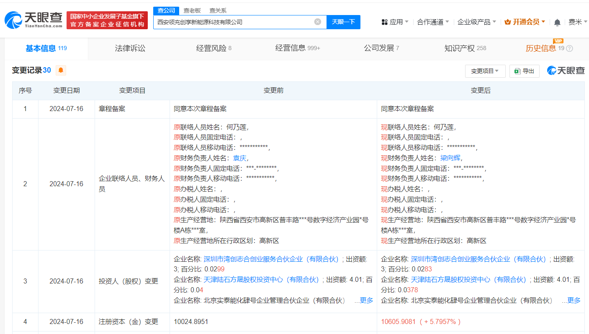The height and width of the screenshot is (334, 589).
Task: Click the Tianyancha watermark logo beside 导出
Action: (566, 71)
